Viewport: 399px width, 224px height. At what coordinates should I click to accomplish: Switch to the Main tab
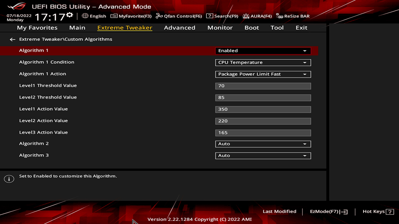pyautogui.click(x=77, y=28)
